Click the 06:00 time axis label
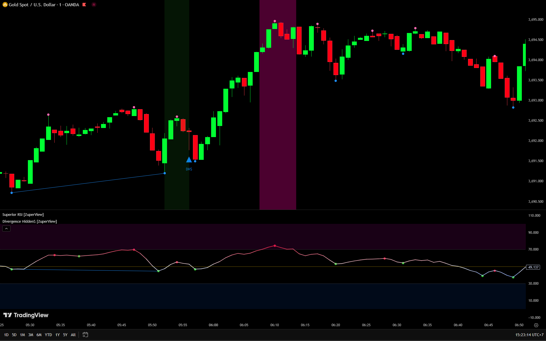546x341 pixels. (x=213, y=325)
